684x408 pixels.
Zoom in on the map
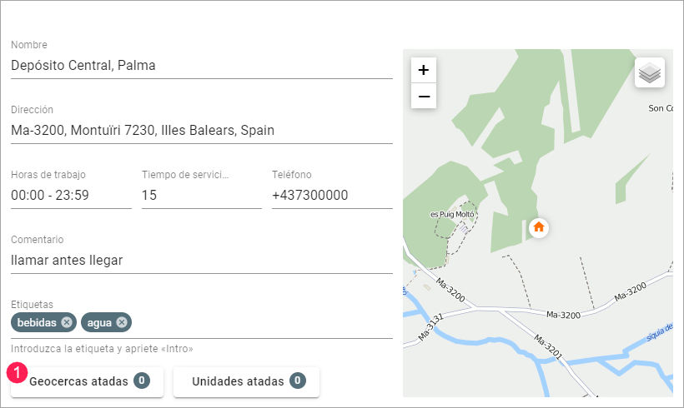click(x=424, y=70)
